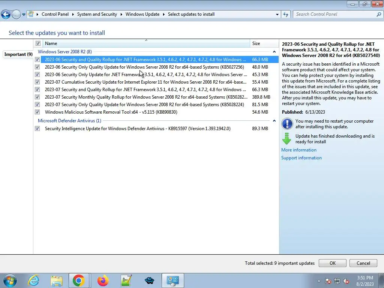384x288 pixels.
Task: Open the recent pages dropdown arrow
Action: (x=24, y=15)
